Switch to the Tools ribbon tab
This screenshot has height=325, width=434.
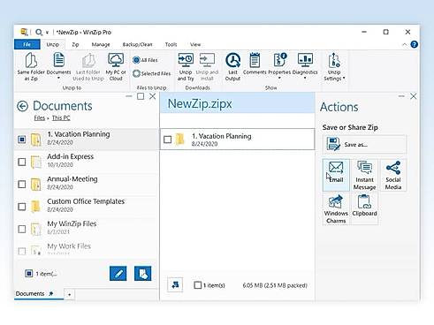pyautogui.click(x=171, y=44)
